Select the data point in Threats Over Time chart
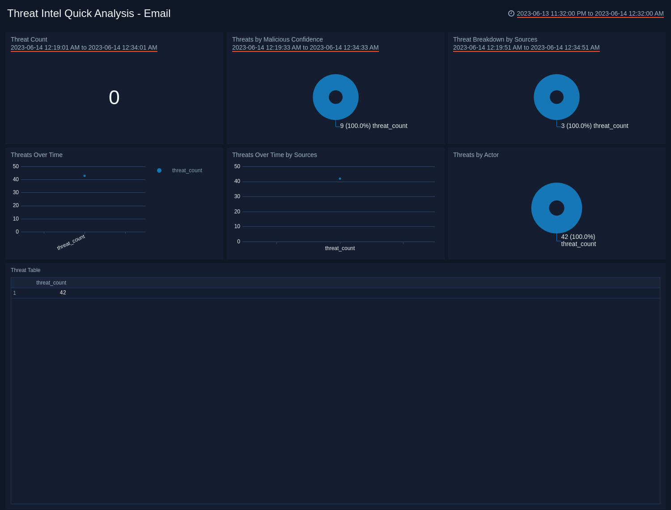 [84, 176]
